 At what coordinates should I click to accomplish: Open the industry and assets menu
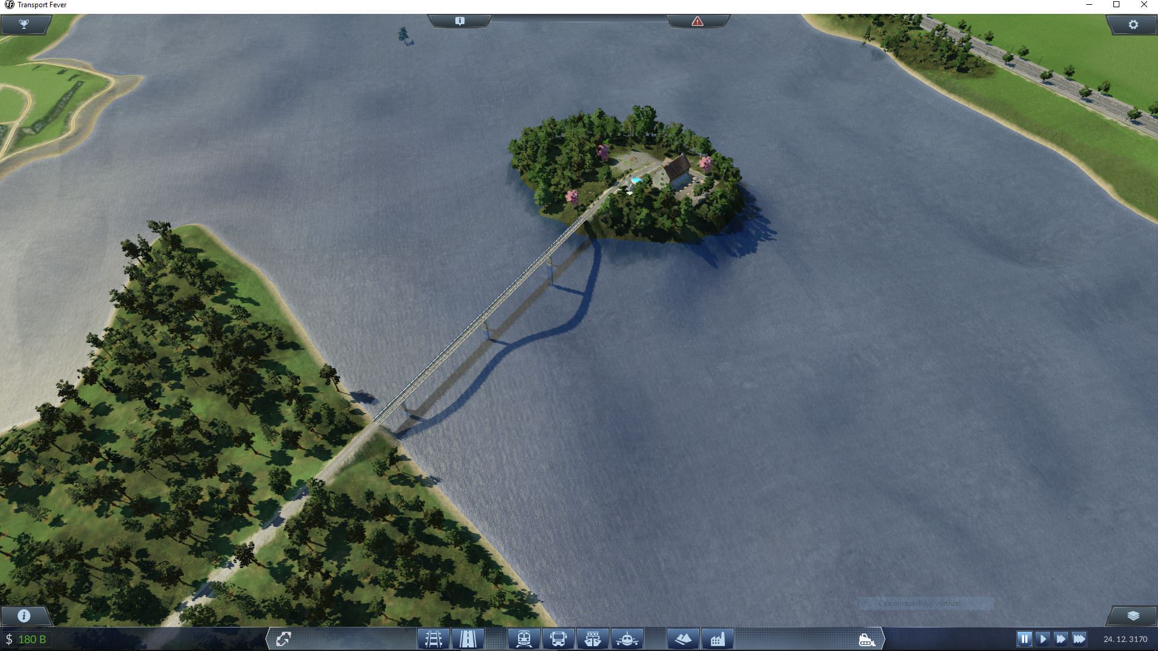click(x=718, y=638)
